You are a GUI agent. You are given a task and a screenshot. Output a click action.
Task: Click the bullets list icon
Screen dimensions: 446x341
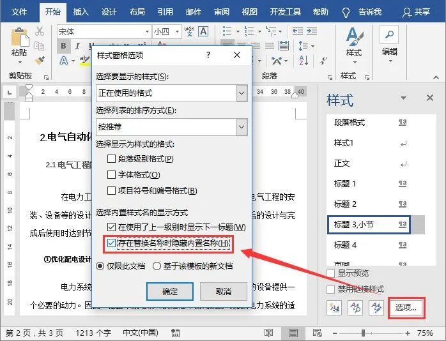click(227, 31)
